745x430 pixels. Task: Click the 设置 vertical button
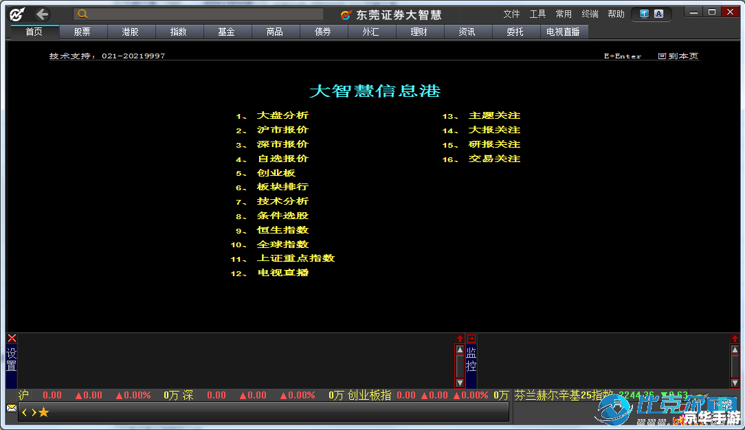(12, 359)
